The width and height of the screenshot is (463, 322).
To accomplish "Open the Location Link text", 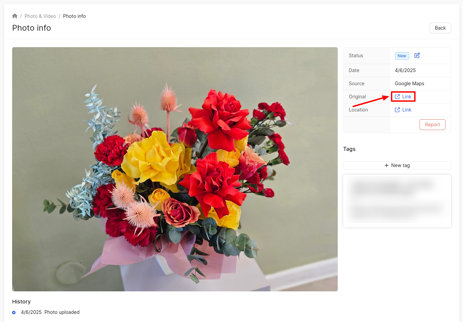I will coord(407,110).
